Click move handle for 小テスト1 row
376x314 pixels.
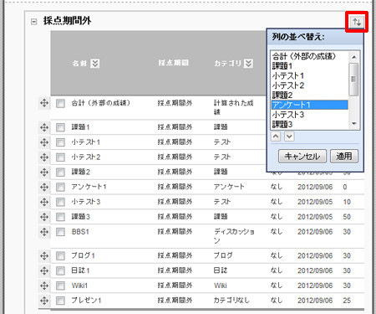(44, 142)
